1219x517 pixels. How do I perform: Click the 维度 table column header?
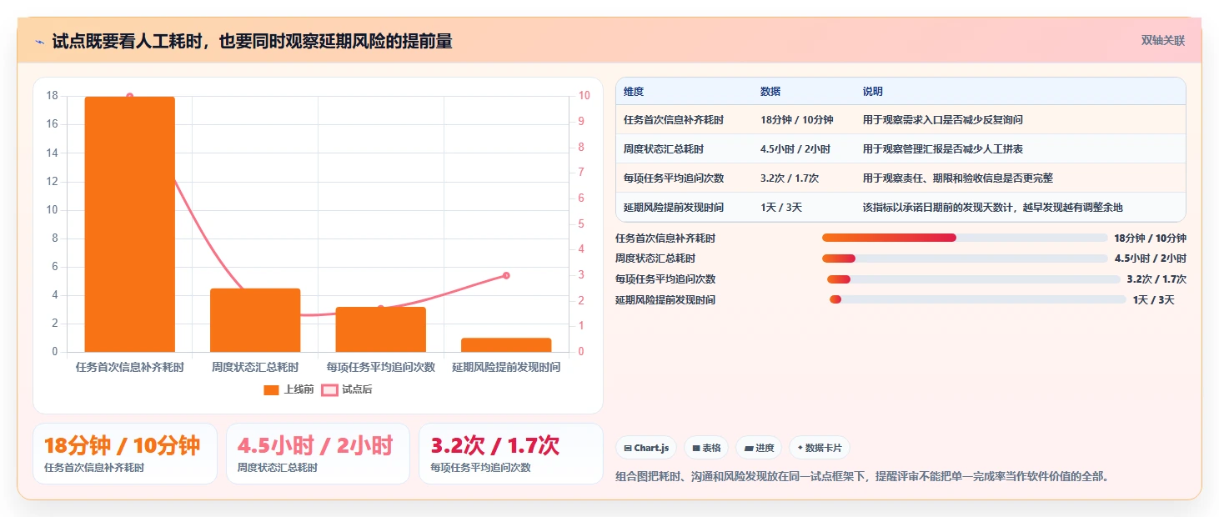(634, 92)
